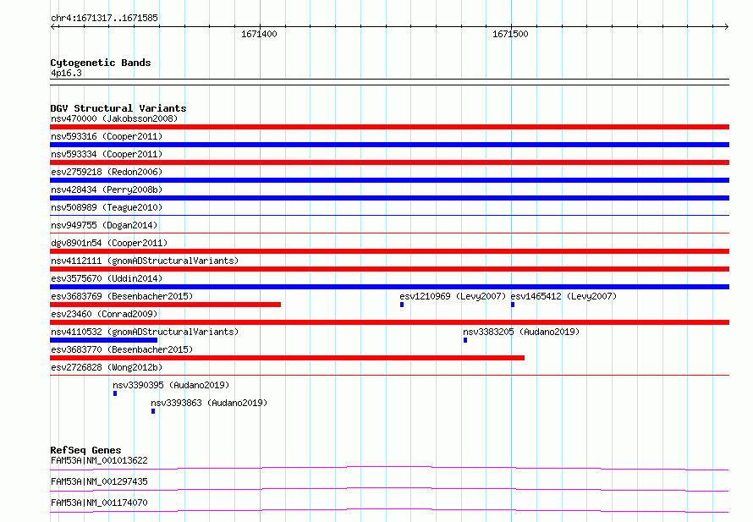The image size is (753, 522).
Task: Click nsv3390395 (Audano2019) text label
Action: click(x=171, y=385)
